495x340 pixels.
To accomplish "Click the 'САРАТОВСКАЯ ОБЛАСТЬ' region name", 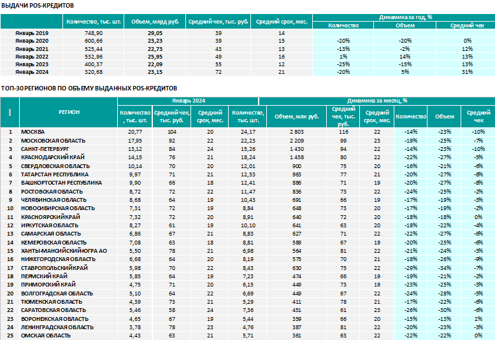I will point(54,310).
